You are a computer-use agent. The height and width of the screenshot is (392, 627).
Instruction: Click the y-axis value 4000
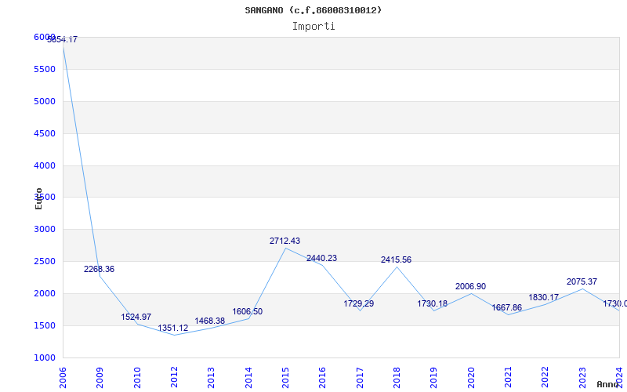pyautogui.click(x=45, y=165)
